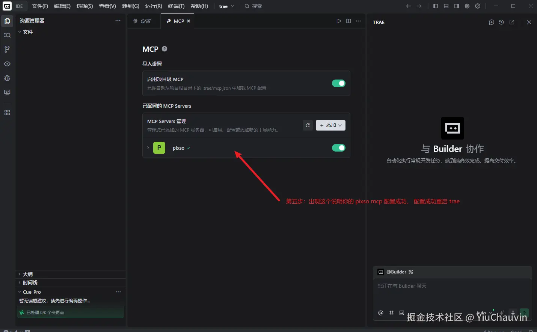Click the 已处理 0/0 个变更点 status bar
Screen dimensions: 537x332
[x=71, y=312]
